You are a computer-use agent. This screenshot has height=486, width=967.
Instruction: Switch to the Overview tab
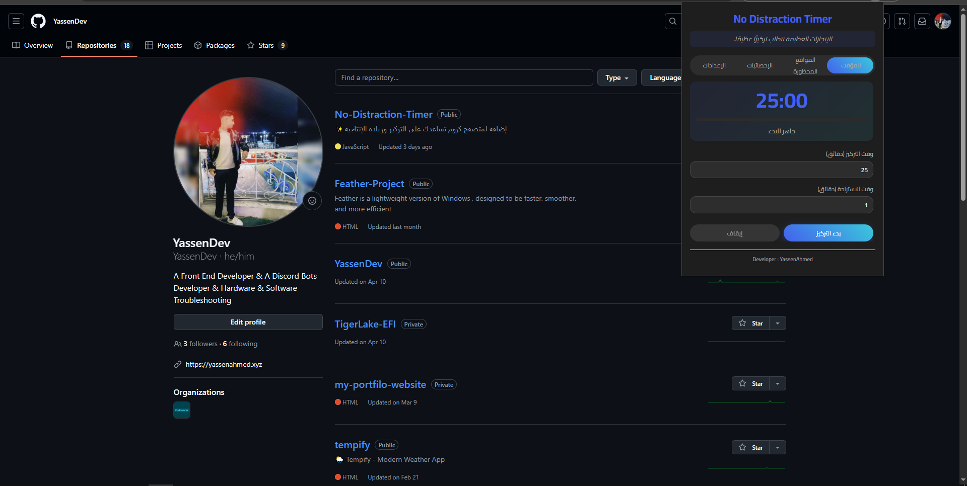click(x=33, y=45)
